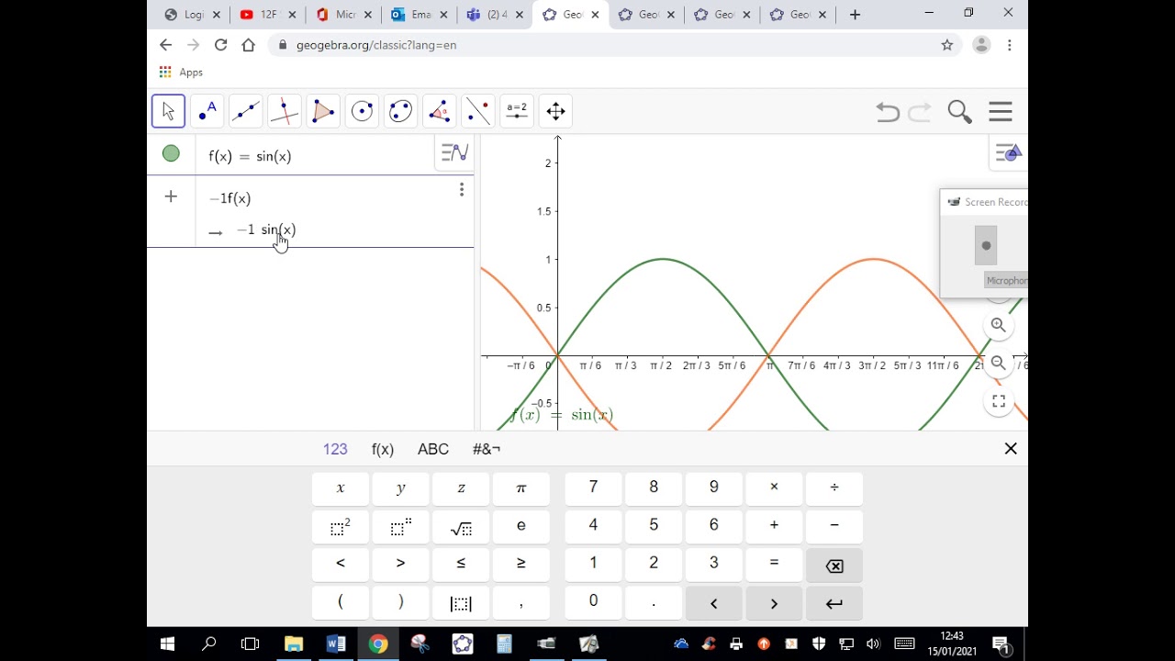
Task: Switch keyboard to f(x) tab
Action: pyautogui.click(x=383, y=449)
